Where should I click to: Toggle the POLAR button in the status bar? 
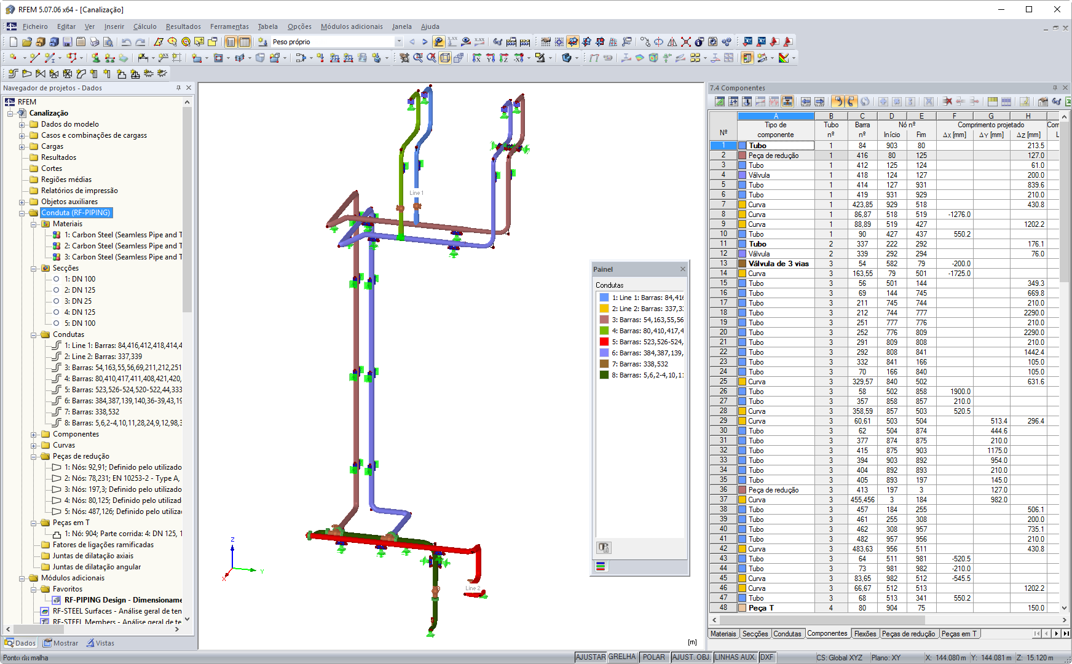653,657
